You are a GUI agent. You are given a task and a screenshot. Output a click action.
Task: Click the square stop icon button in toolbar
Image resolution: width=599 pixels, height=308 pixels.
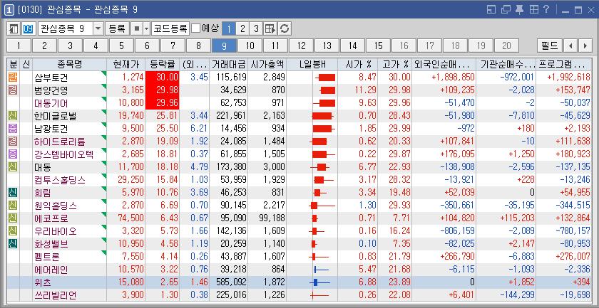tap(136, 28)
